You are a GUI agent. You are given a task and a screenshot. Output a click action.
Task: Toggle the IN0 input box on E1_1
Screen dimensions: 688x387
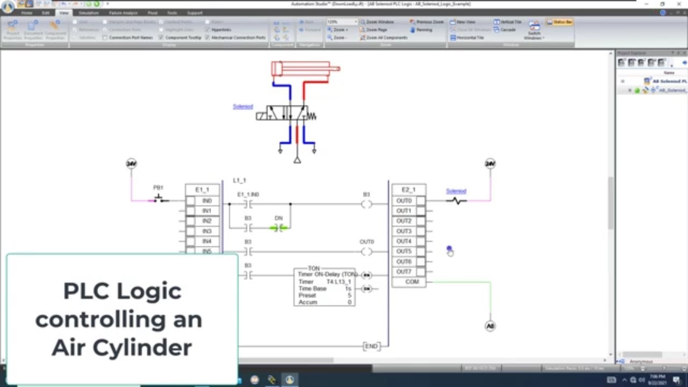coord(190,201)
